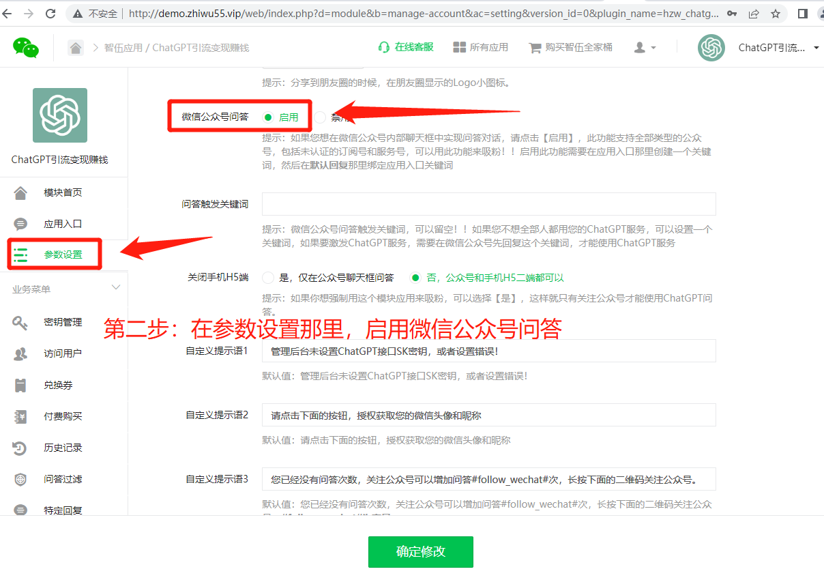Open the 购买智伍全家桶 purchase link
The width and height of the screenshot is (824, 580).
(571, 47)
